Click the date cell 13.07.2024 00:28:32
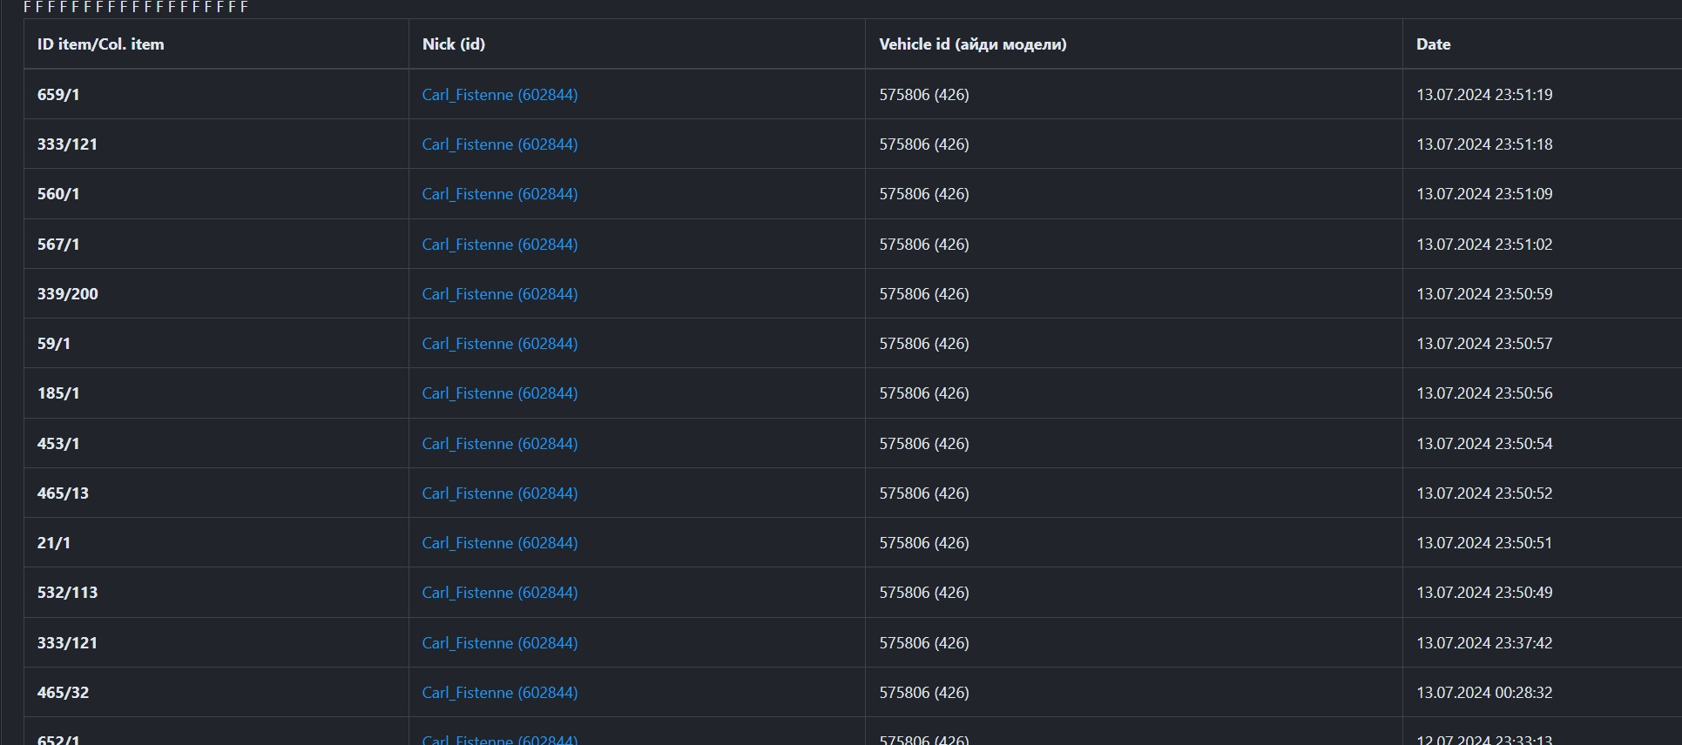 [x=1483, y=693]
